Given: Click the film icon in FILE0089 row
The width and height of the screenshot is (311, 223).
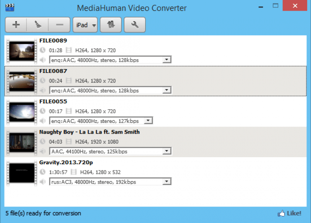Looking at the screenshot, I should point(68,50).
